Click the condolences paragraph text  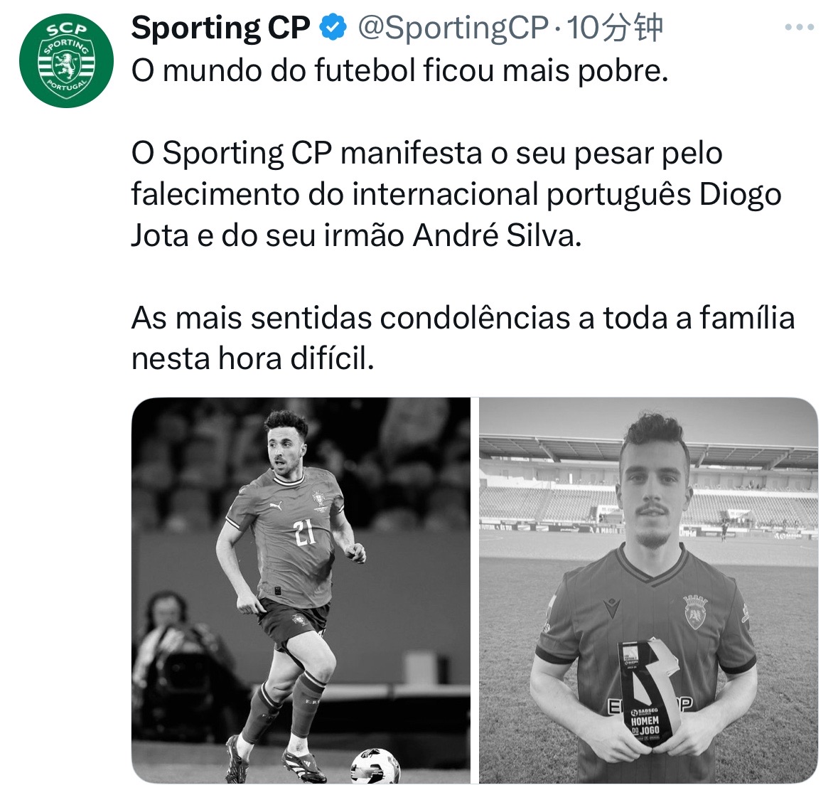pos(463,338)
